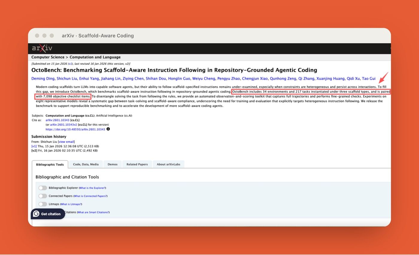Open the [v1] submission history link
The width and height of the screenshot is (419, 255).
(x=34, y=146)
